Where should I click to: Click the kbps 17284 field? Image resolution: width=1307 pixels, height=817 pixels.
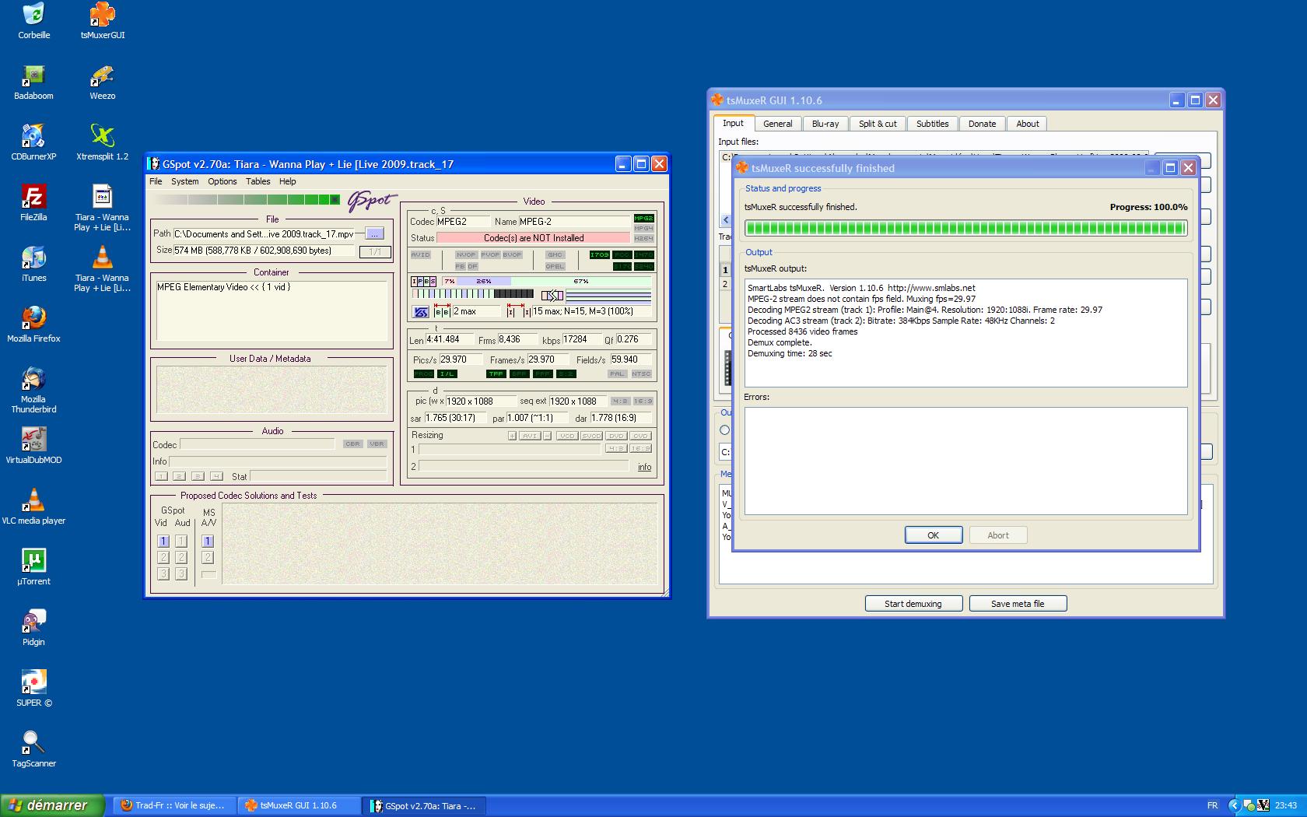pyautogui.click(x=581, y=339)
